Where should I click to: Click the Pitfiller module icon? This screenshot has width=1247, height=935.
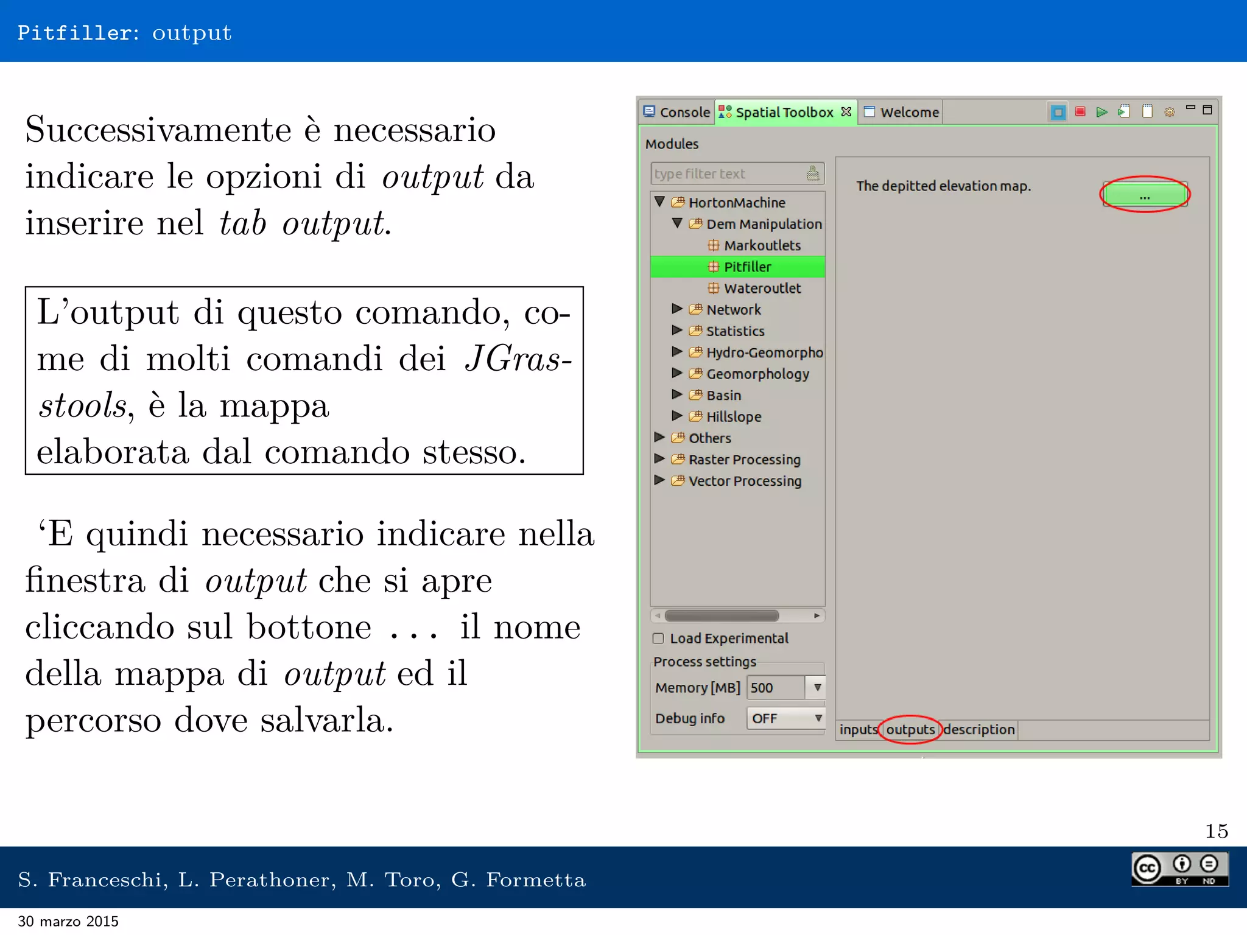click(x=714, y=267)
